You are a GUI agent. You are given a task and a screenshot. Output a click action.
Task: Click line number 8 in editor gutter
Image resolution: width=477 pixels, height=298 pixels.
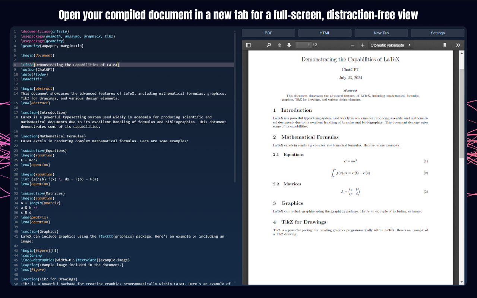pos(15,65)
